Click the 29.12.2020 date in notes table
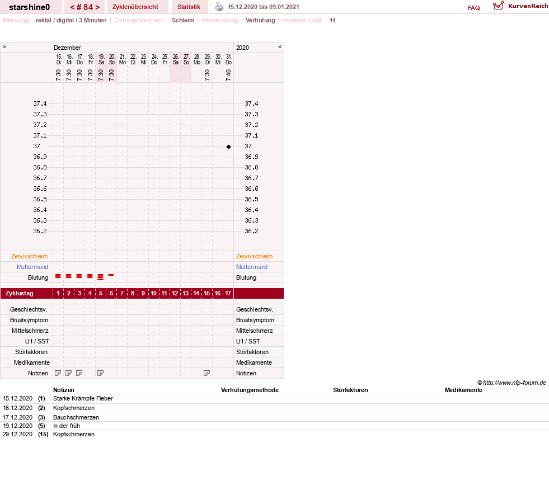This screenshot has height=490, width=549. click(x=17, y=434)
